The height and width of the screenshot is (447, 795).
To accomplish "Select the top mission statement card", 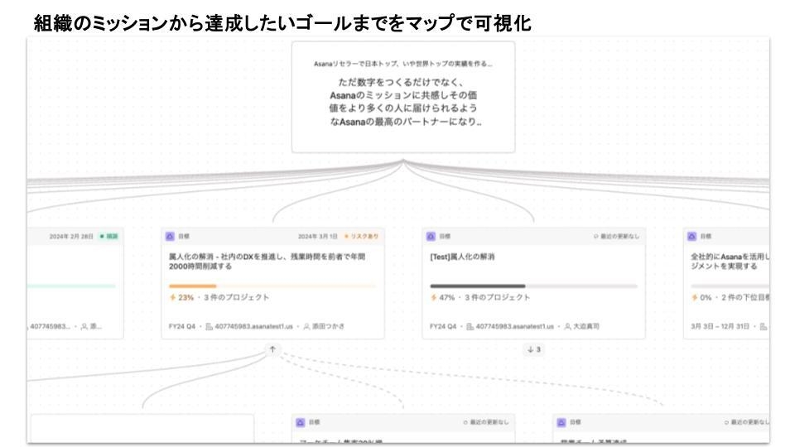I will coord(403,98).
